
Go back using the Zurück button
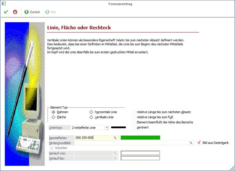pyautogui.click(x=32, y=12)
